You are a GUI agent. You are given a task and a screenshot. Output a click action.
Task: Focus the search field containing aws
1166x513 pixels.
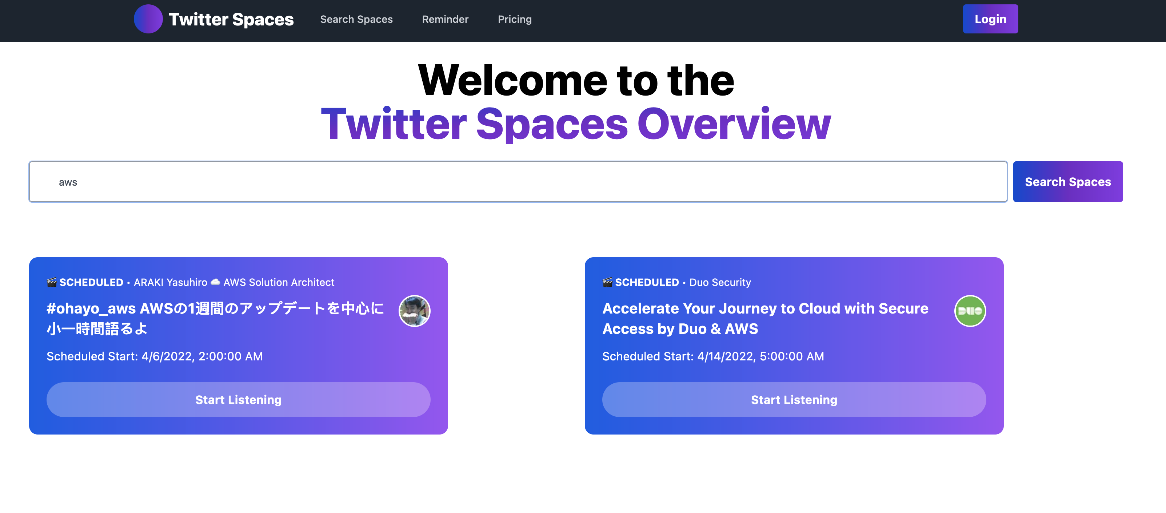click(x=518, y=182)
